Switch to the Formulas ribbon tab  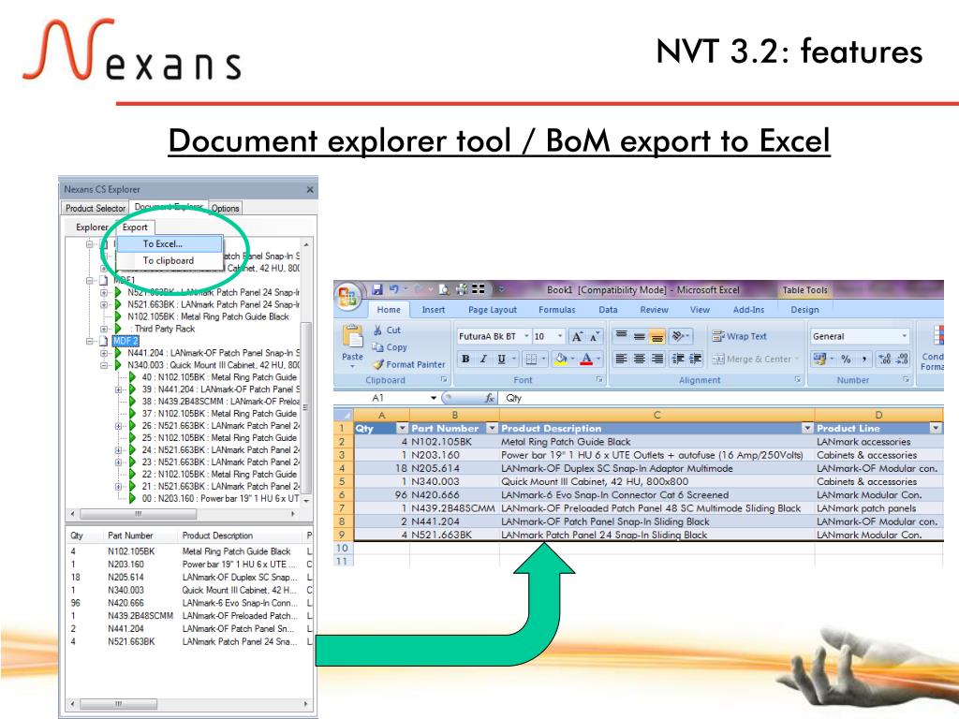coord(556,310)
